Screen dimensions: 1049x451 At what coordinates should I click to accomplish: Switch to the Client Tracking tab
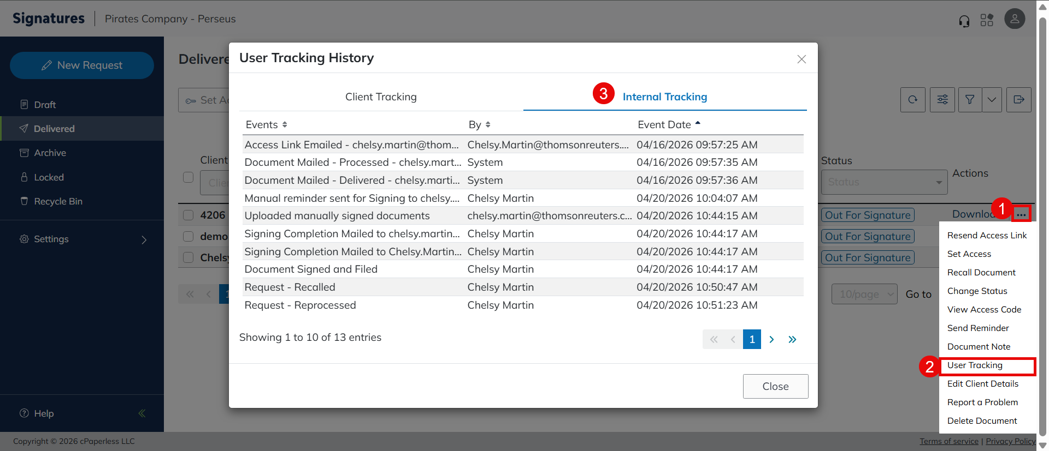381,97
